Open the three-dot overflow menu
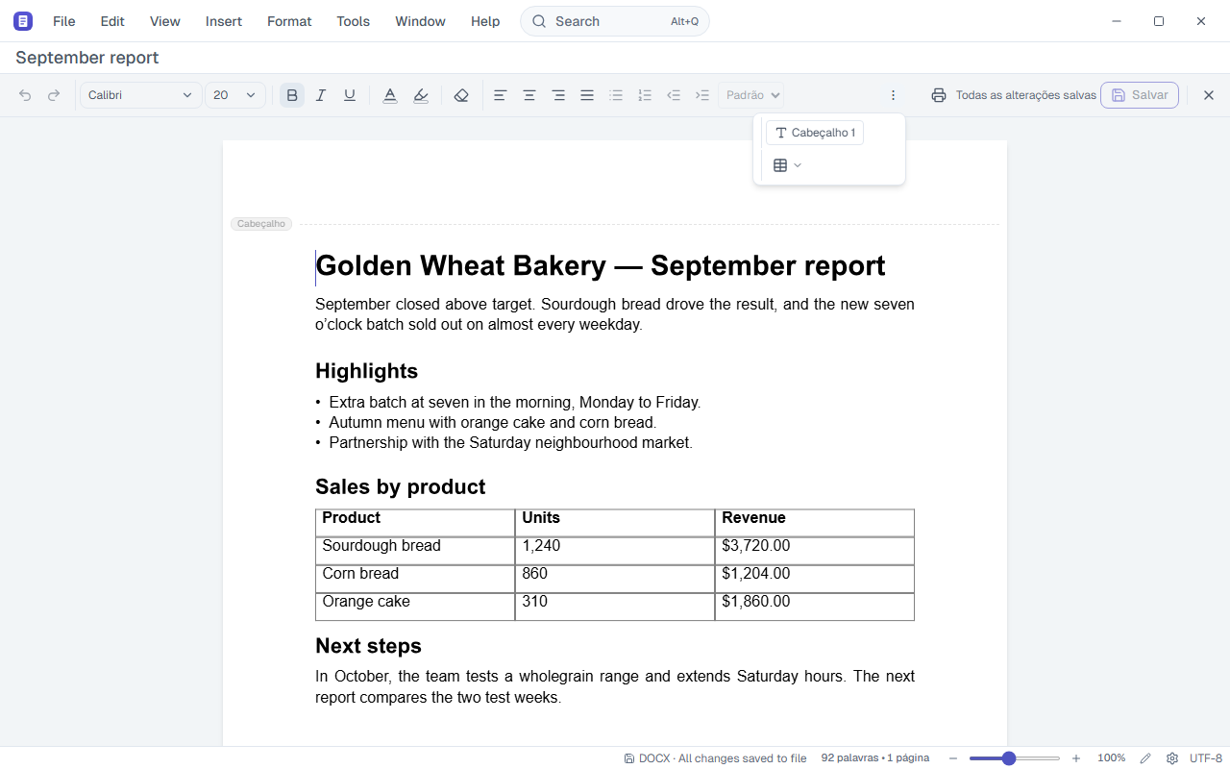 (x=893, y=95)
